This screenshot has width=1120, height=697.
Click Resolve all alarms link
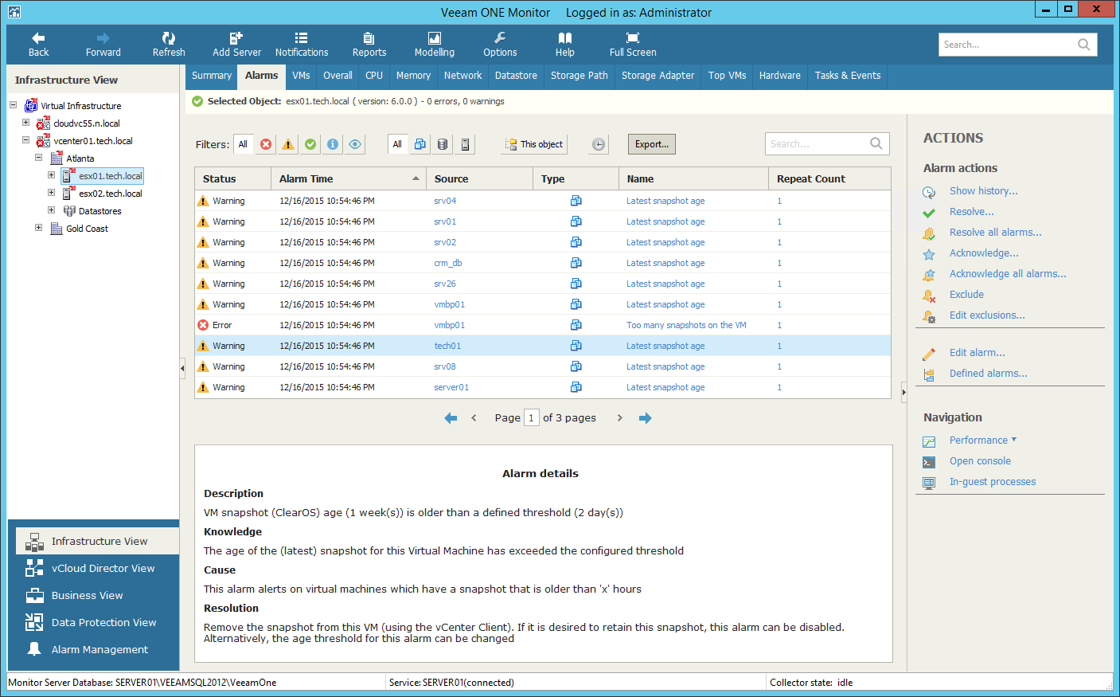(995, 233)
